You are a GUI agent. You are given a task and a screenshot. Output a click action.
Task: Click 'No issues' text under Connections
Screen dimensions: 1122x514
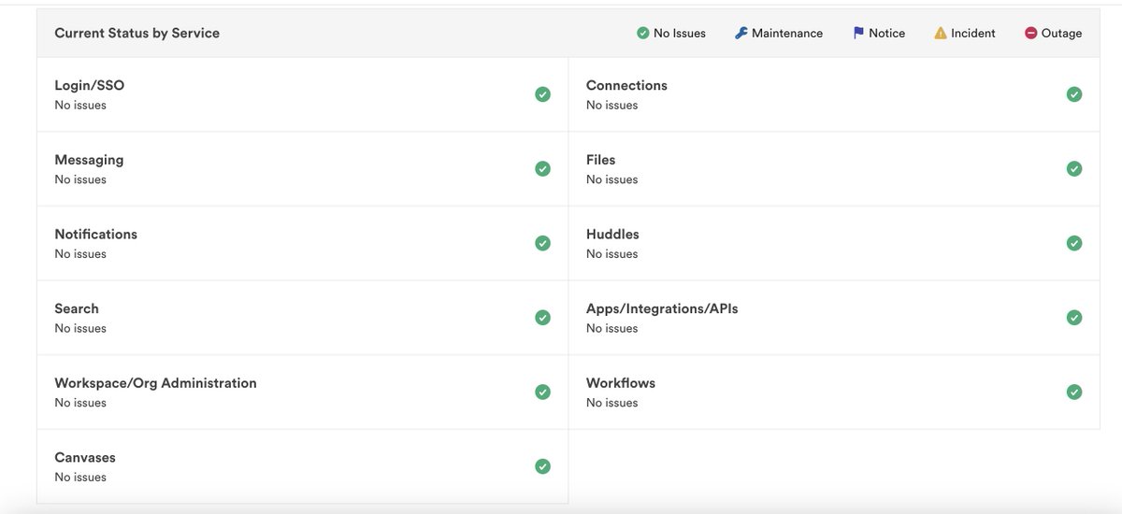click(x=612, y=106)
